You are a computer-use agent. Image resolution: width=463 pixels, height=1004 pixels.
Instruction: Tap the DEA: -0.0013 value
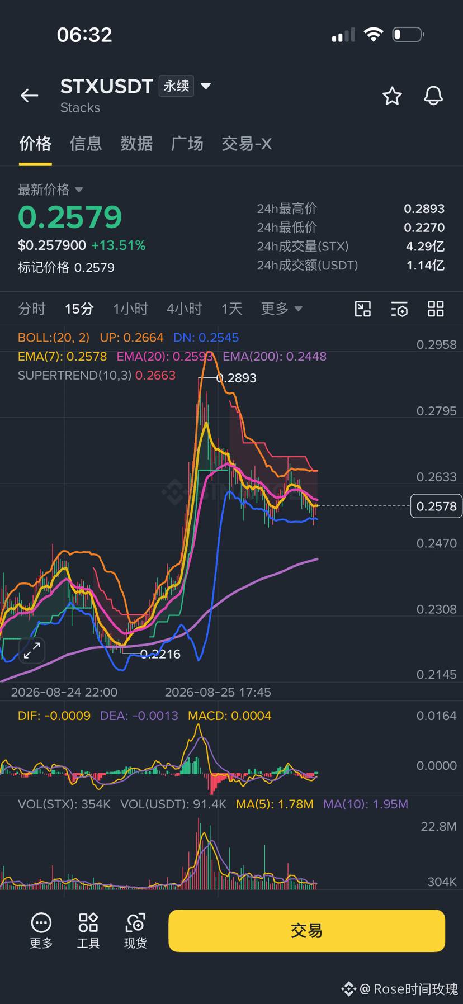(139, 716)
